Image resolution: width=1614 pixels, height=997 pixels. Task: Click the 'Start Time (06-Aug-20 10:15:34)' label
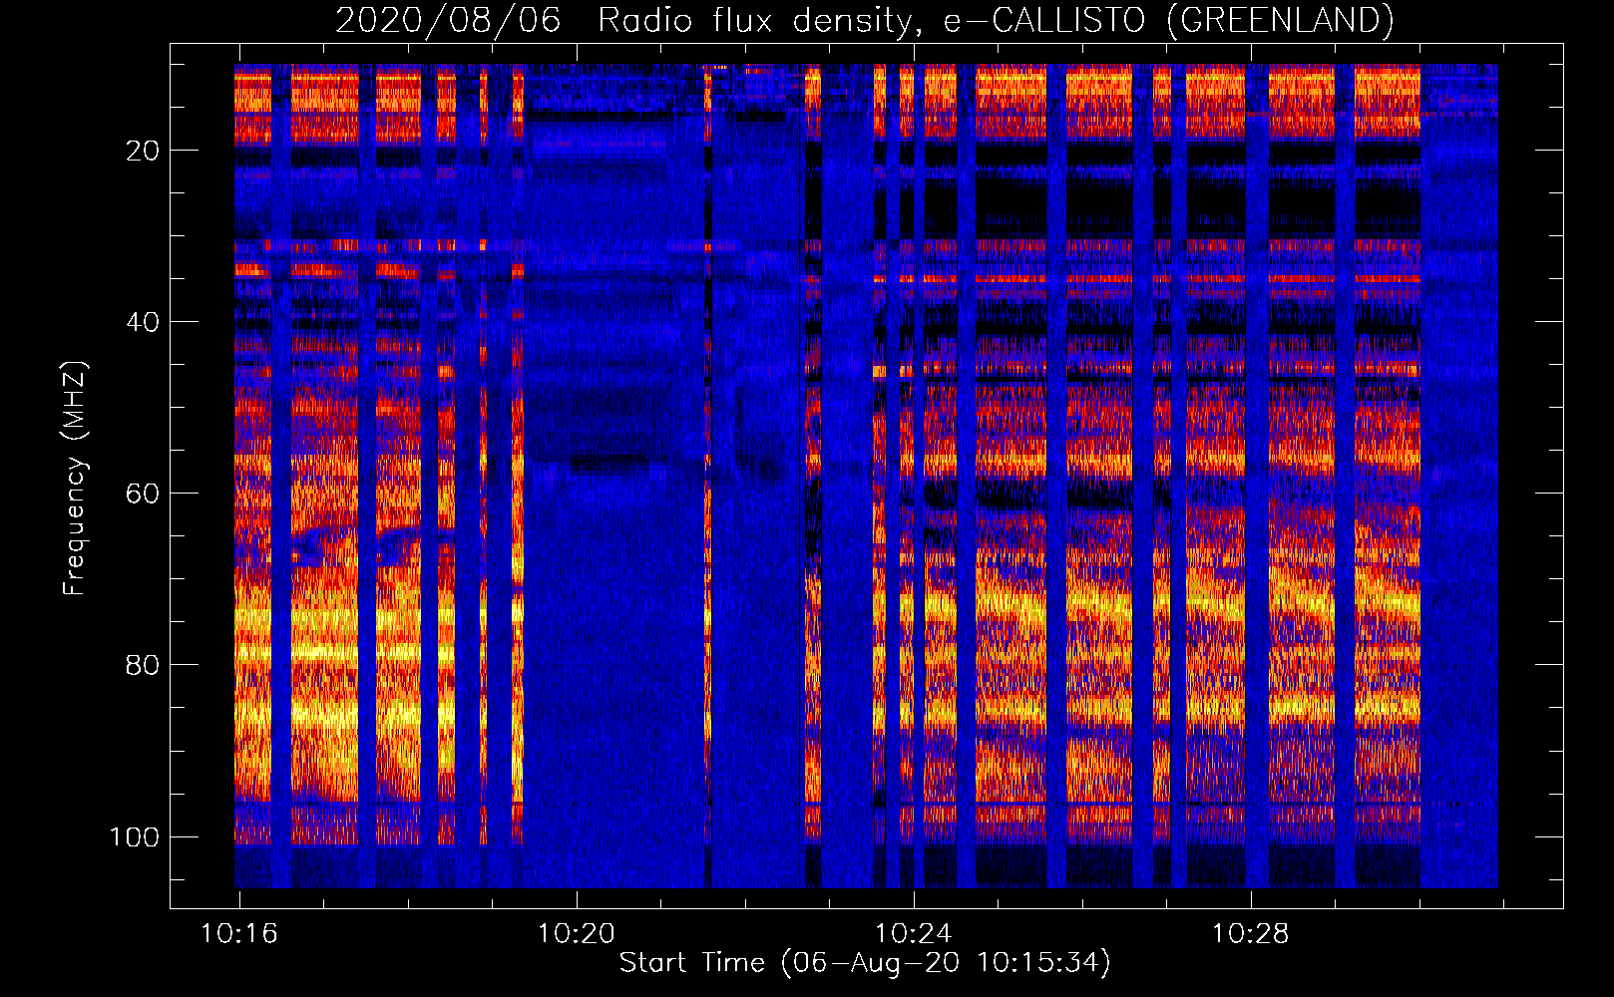click(x=865, y=963)
